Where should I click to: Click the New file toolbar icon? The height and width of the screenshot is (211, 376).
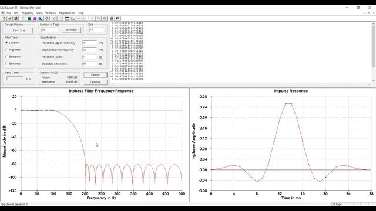pos(4,18)
